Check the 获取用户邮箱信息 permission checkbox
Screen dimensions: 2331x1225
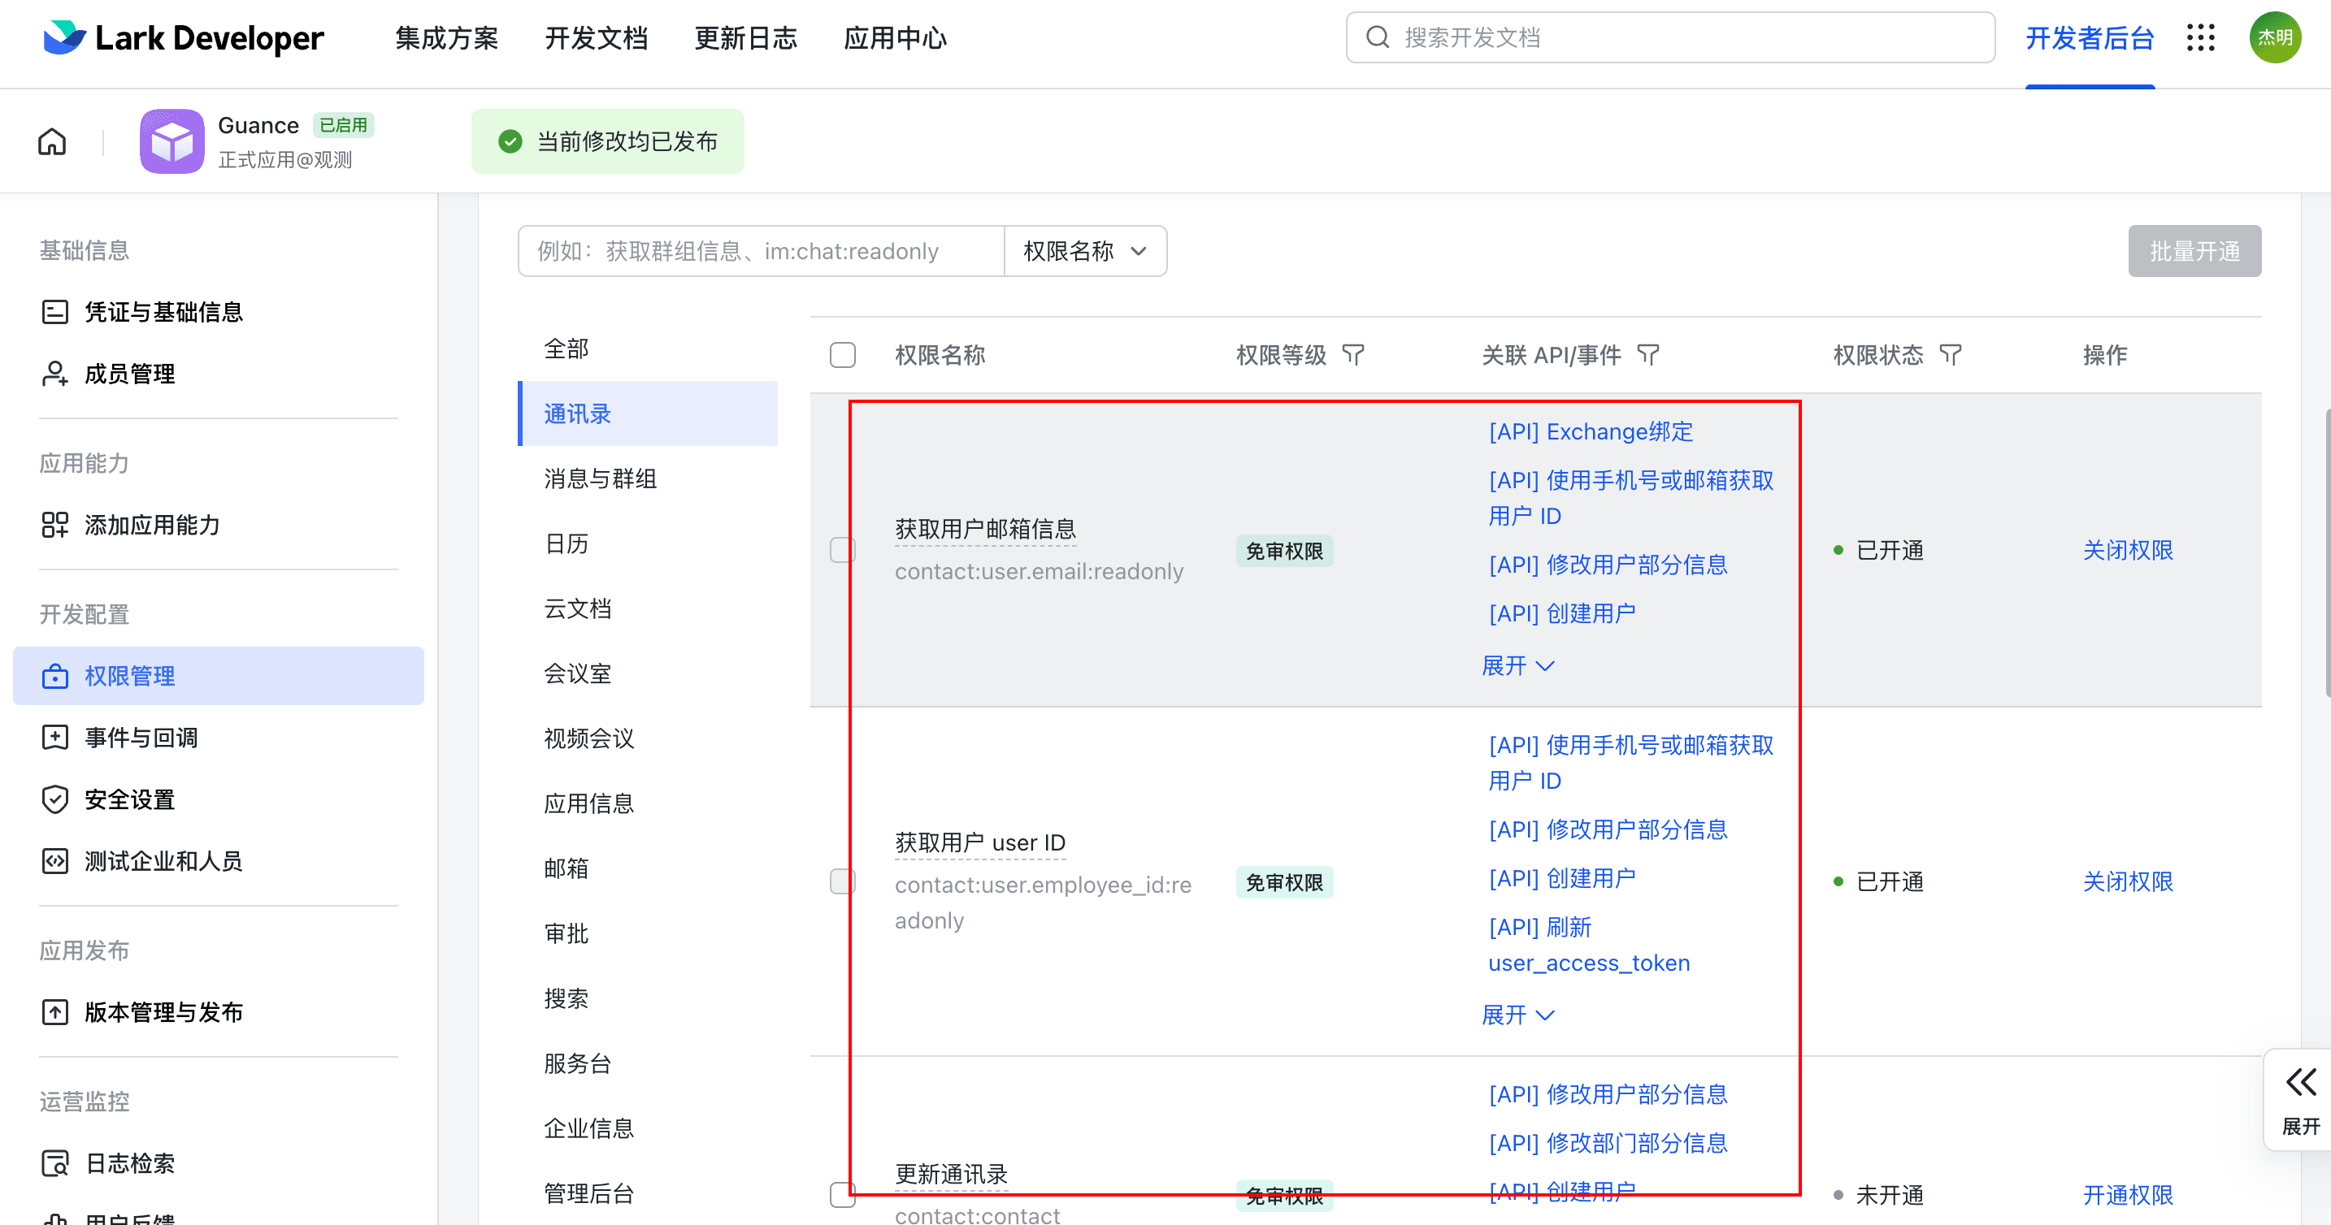[843, 549]
